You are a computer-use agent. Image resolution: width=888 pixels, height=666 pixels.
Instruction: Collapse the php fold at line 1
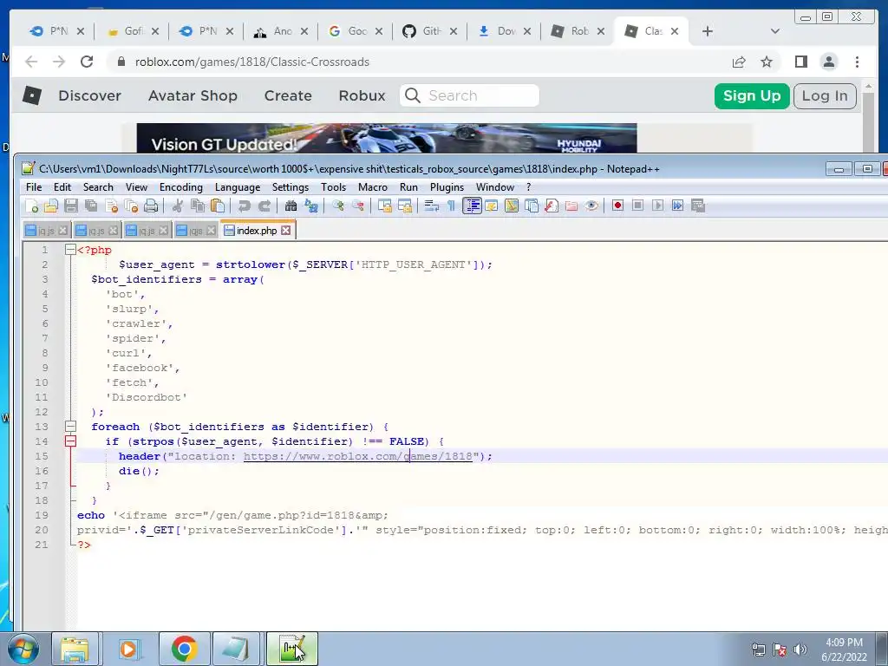(70, 250)
